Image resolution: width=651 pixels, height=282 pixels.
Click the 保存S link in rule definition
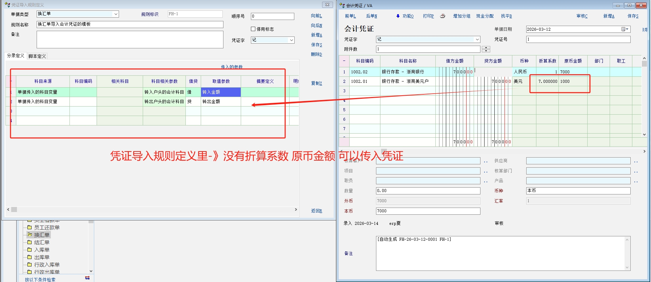coord(316,45)
